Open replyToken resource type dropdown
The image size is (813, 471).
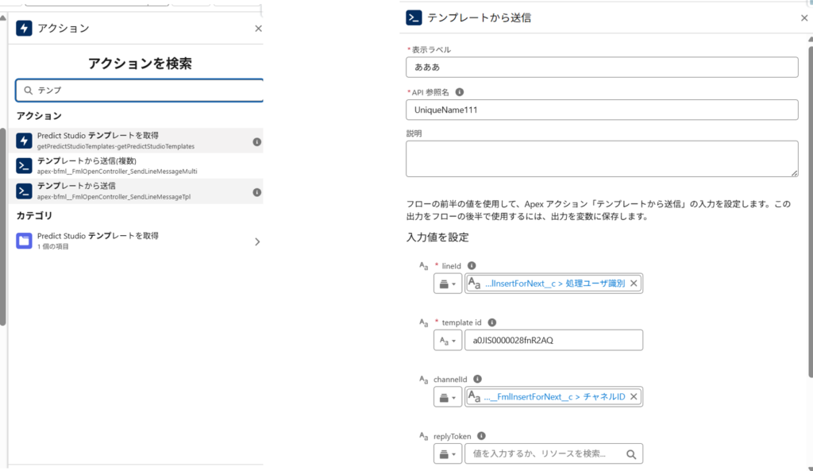(x=448, y=454)
